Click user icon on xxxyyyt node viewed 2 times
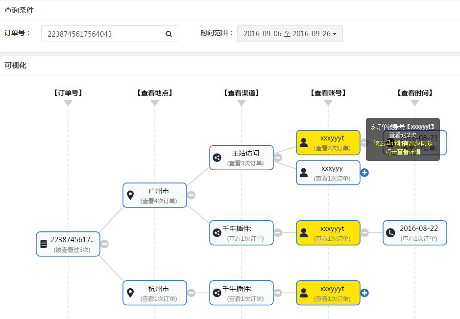 [x=304, y=143]
